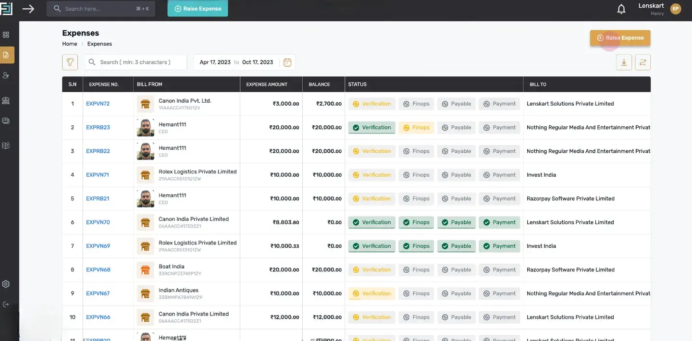
Task: Click the top bar Raise Expense button
Action: [198, 9]
